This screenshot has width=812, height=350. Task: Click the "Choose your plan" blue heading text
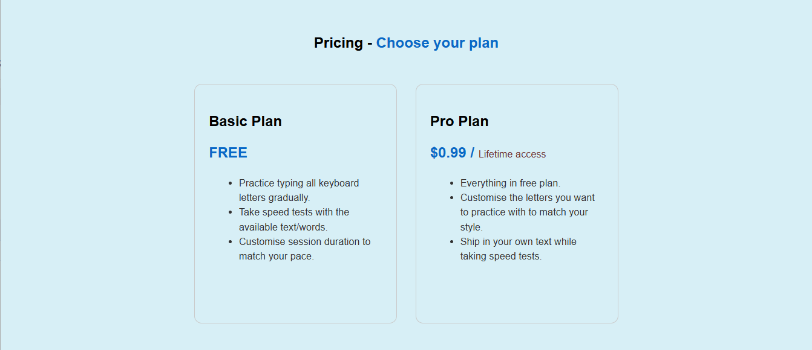click(437, 43)
